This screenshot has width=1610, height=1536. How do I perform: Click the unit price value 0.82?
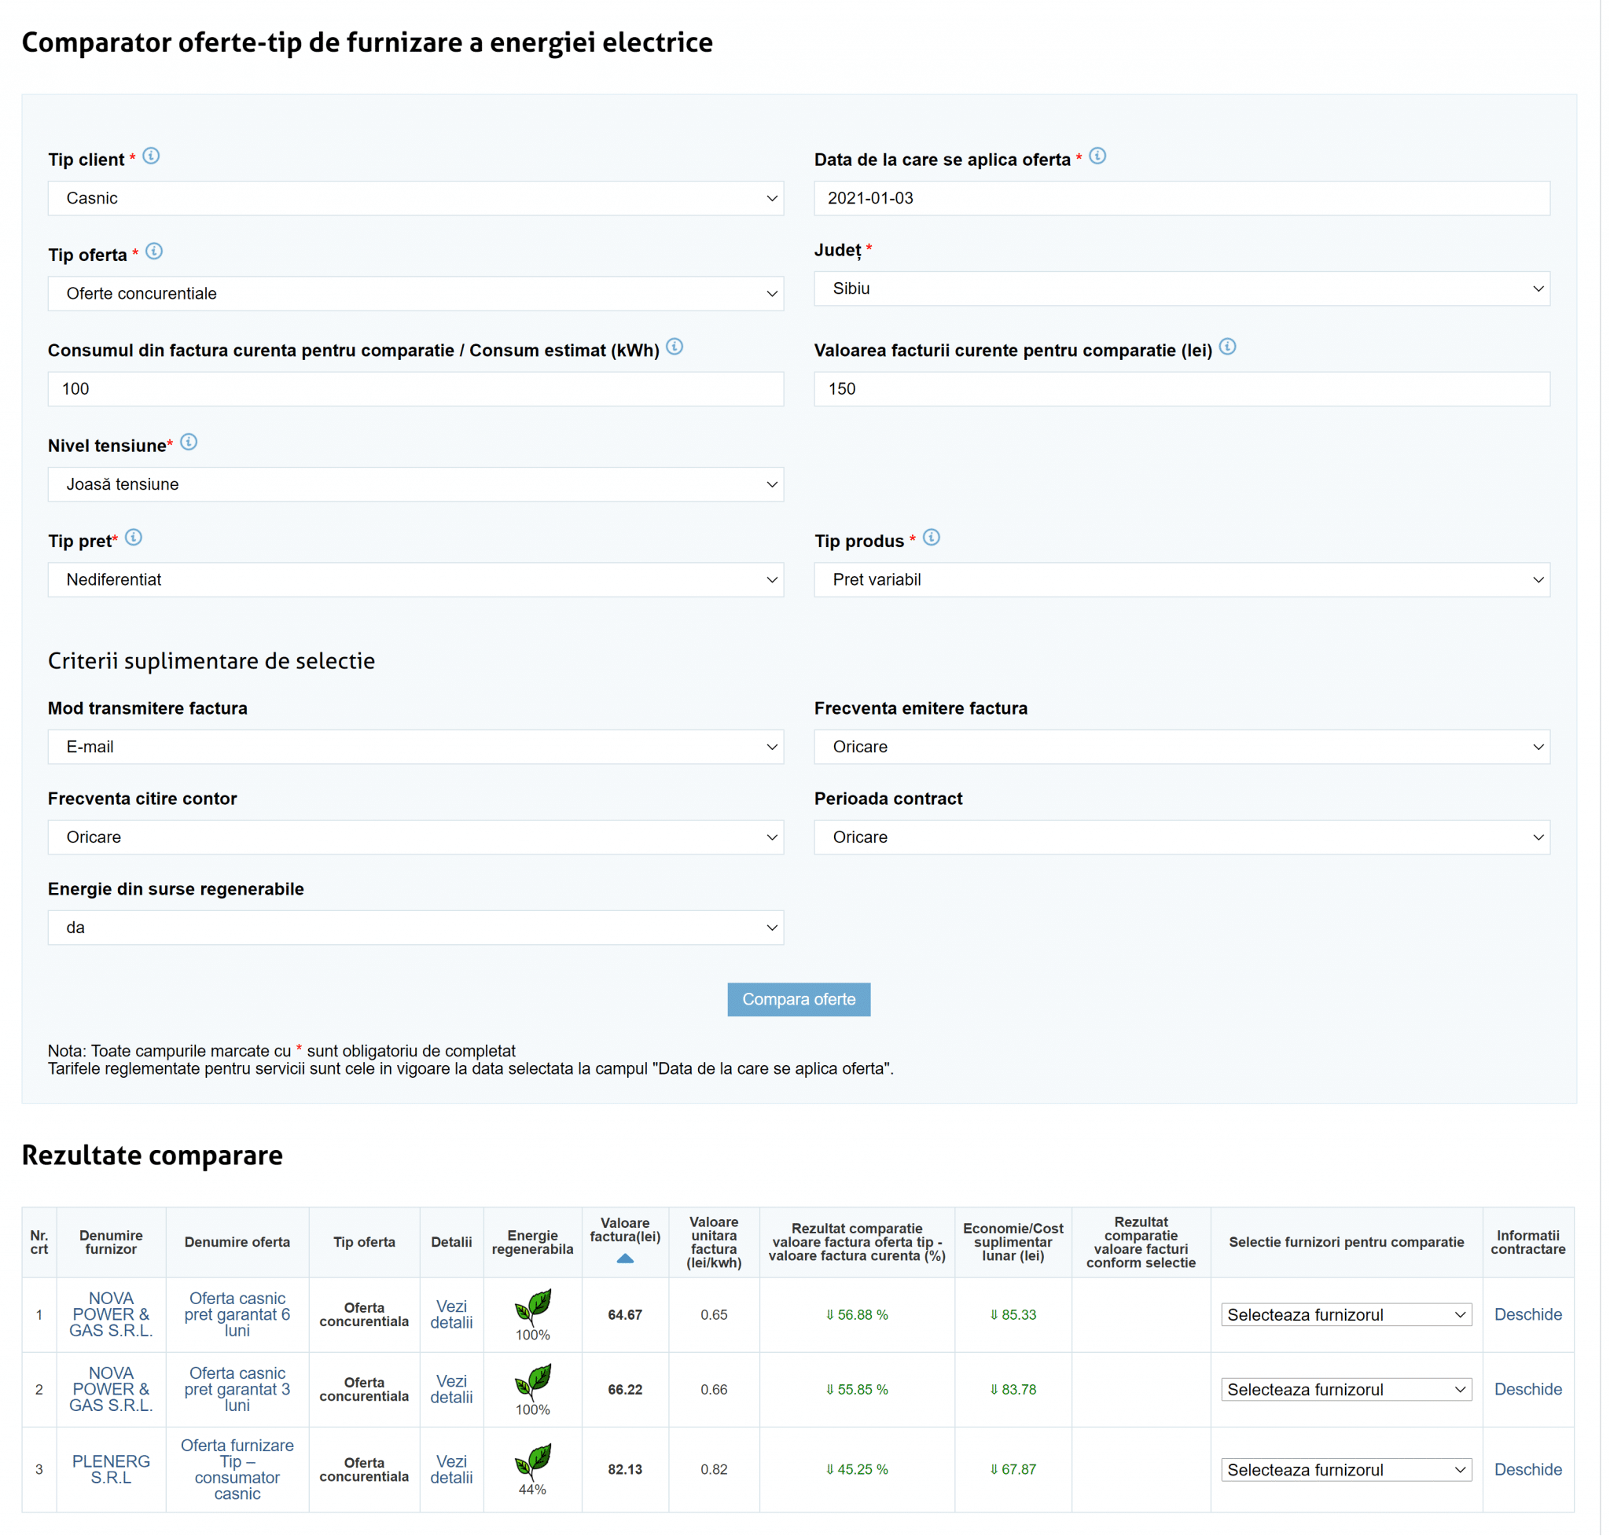(713, 1470)
